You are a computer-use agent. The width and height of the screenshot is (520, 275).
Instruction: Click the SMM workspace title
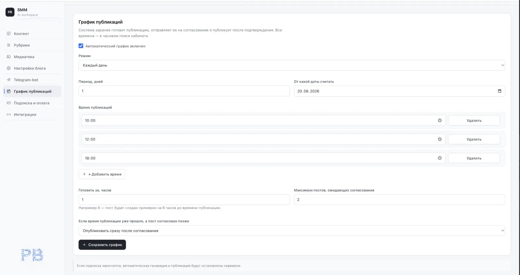click(x=22, y=10)
